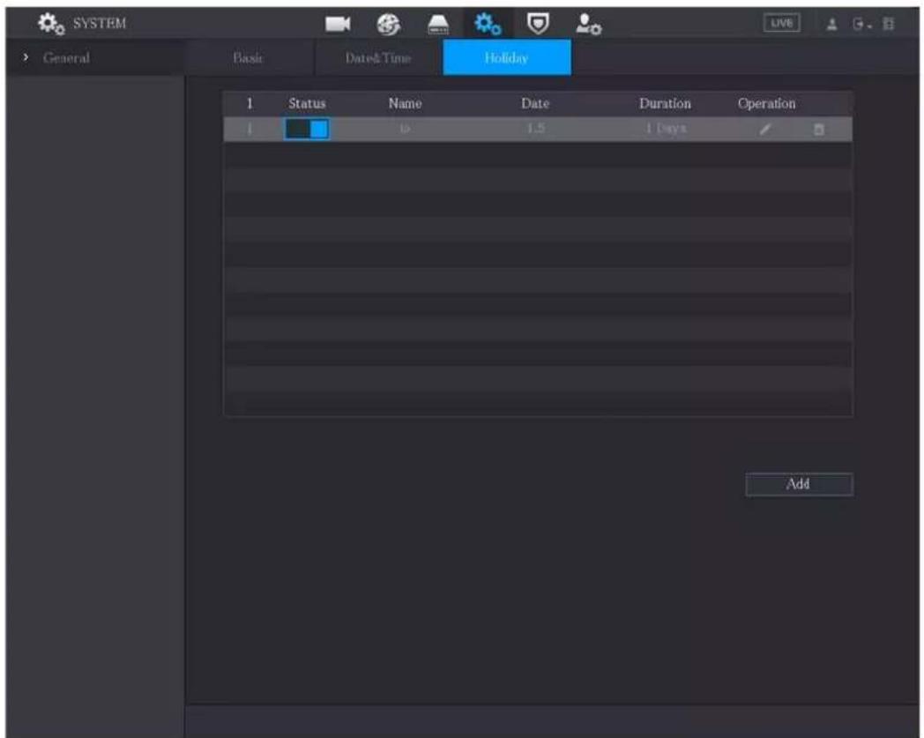
Task: Click the Operation column header
Action: [x=767, y=104]
